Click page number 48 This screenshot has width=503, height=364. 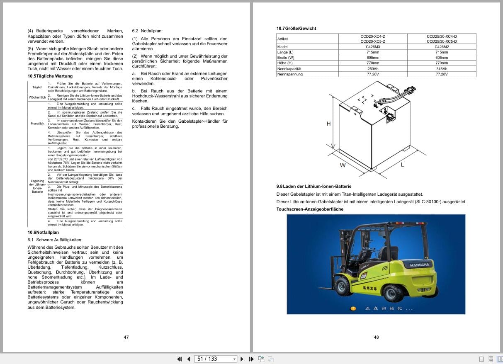(x=376, y=337)
